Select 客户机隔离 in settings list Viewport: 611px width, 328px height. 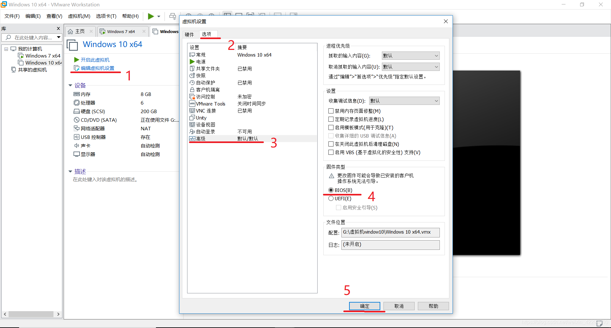(x=252, y=90)
